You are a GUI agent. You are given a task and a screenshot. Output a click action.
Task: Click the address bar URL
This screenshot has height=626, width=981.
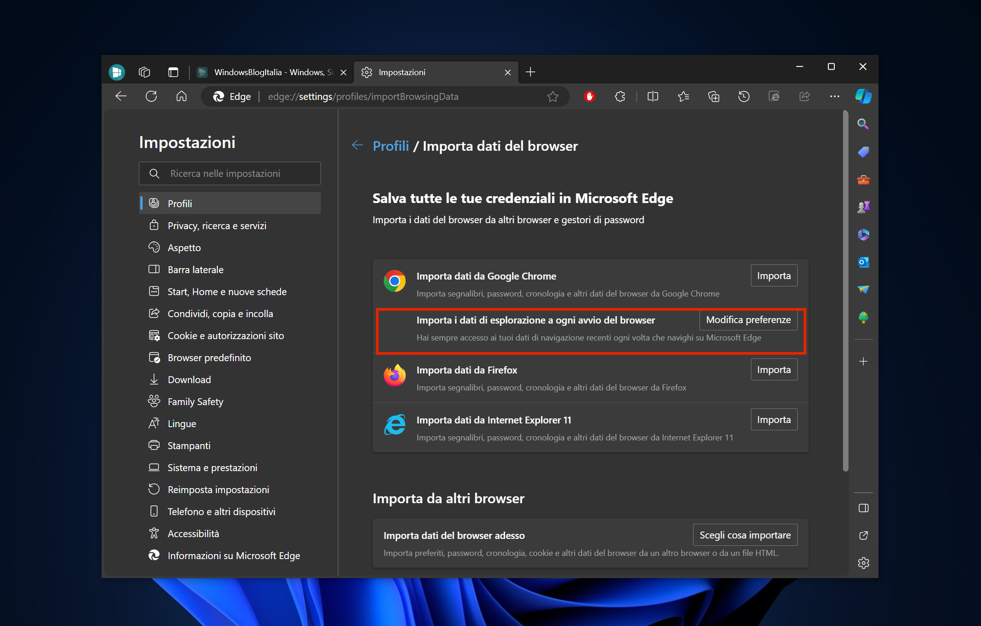coord(363,97)
